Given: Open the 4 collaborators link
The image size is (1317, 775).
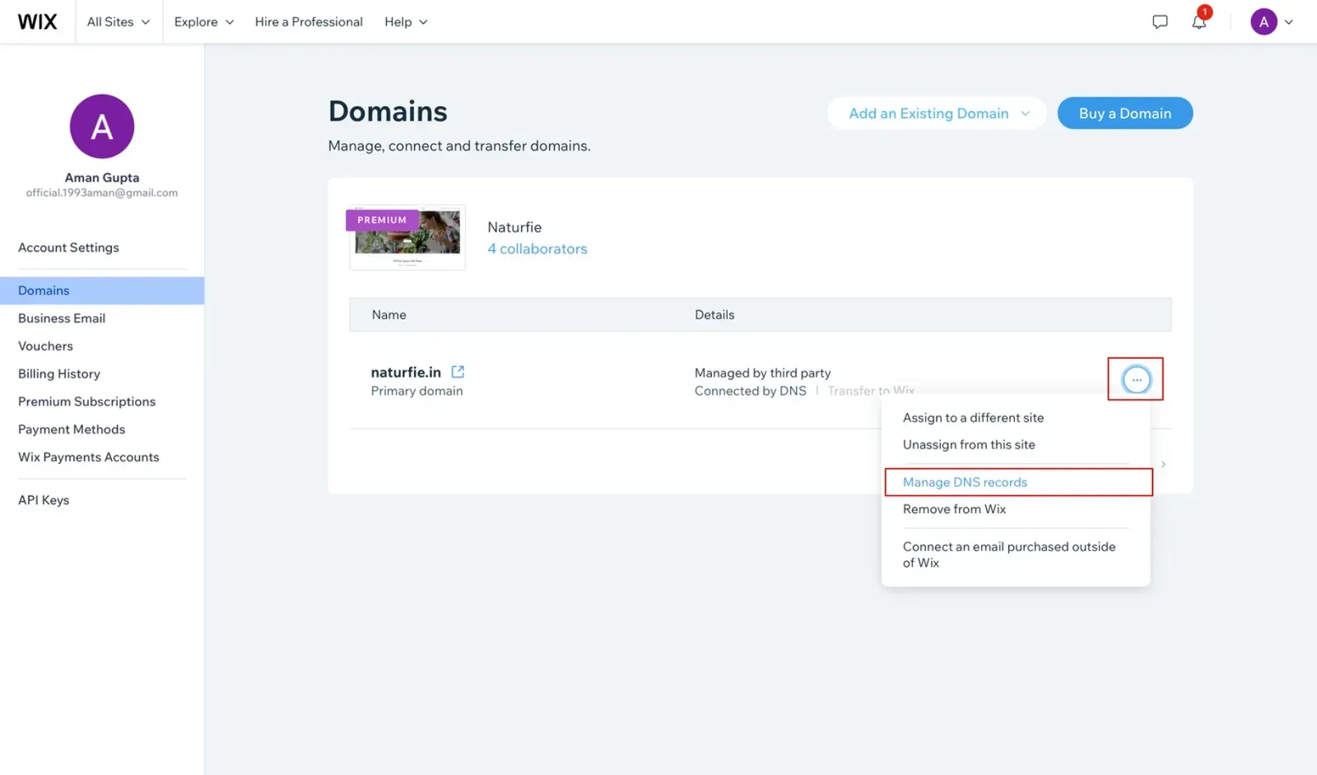Looking at the screenshot, I should coord(538,248).
